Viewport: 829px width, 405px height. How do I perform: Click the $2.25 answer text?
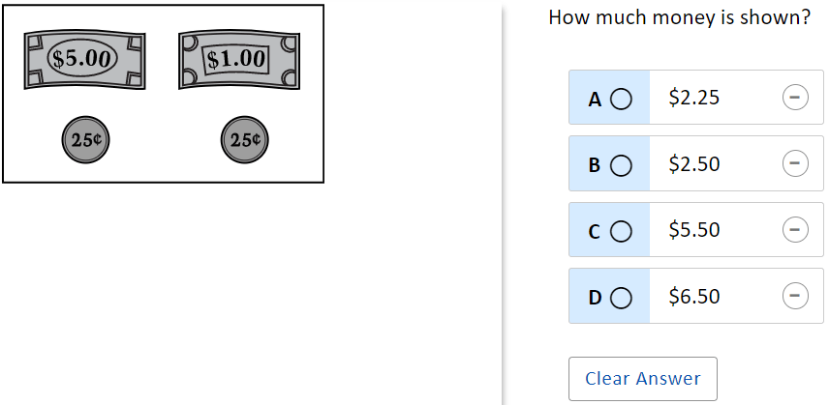[x=694, y=98]
